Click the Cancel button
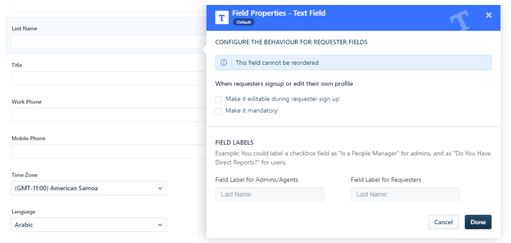Viewport: 511px width, 243px height. [x=443, y=222]
